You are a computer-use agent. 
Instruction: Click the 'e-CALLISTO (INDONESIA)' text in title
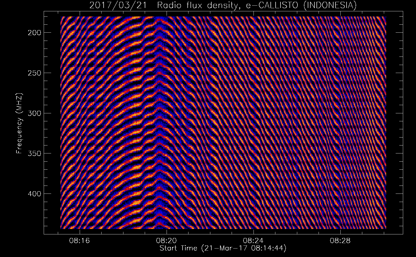301,5
